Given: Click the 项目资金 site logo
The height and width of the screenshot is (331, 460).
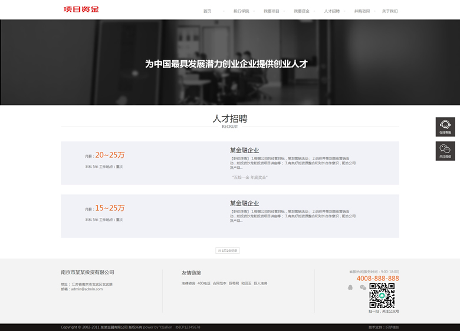Looking at the screenshot, I should [81, 9].
